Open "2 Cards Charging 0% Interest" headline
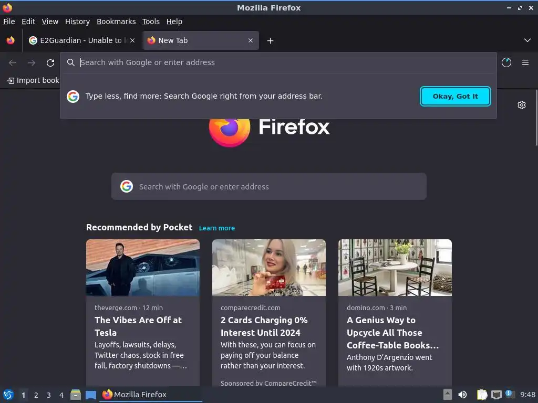This screenshot has height=403, width=538. (264, 326)
